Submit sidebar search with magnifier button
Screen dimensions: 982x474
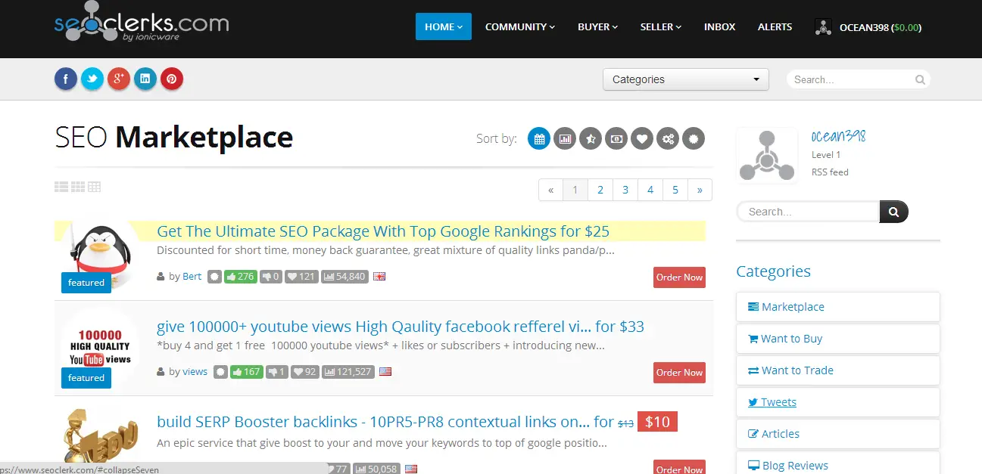(893, 212)
